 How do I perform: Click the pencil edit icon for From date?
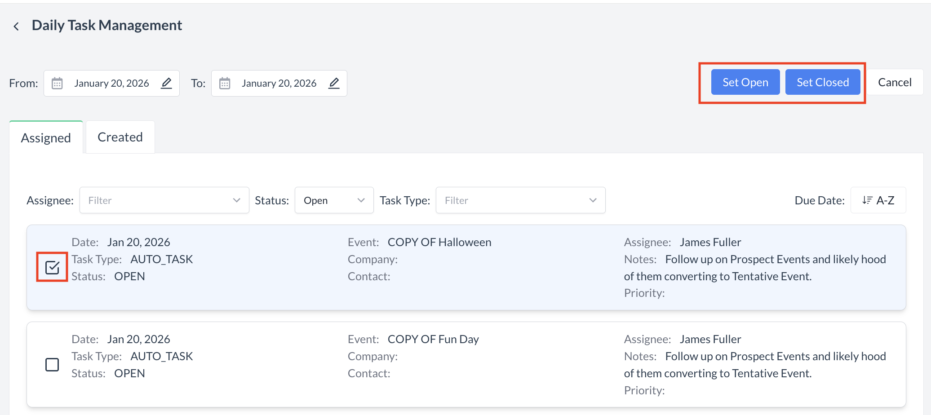[166, 84]
